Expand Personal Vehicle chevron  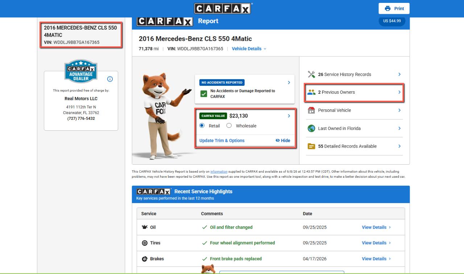click(x=399, y=110)
